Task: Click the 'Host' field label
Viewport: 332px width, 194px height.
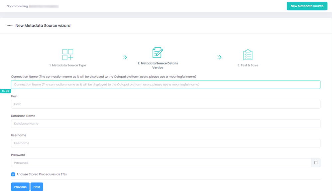Action: (x=14, y=96)
